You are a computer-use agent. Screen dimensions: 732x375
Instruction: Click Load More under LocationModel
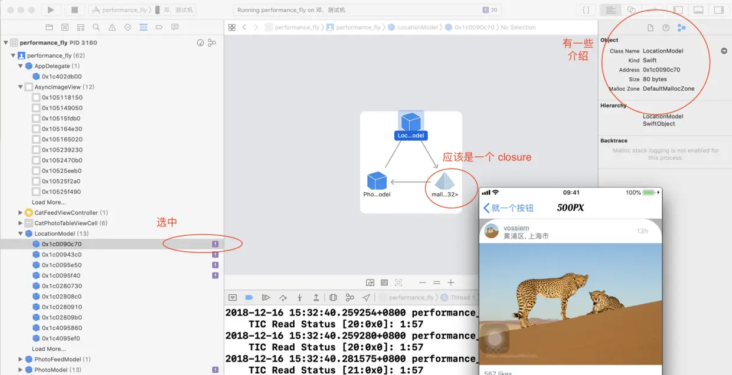pos(48,349)
